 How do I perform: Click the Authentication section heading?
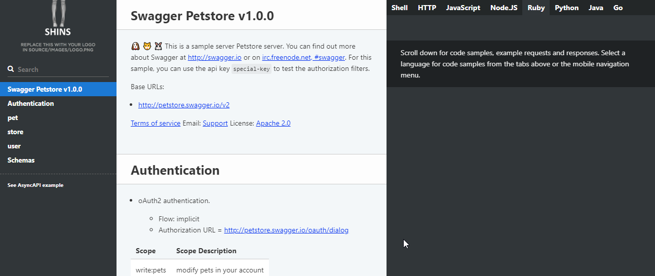pos(175,170)
